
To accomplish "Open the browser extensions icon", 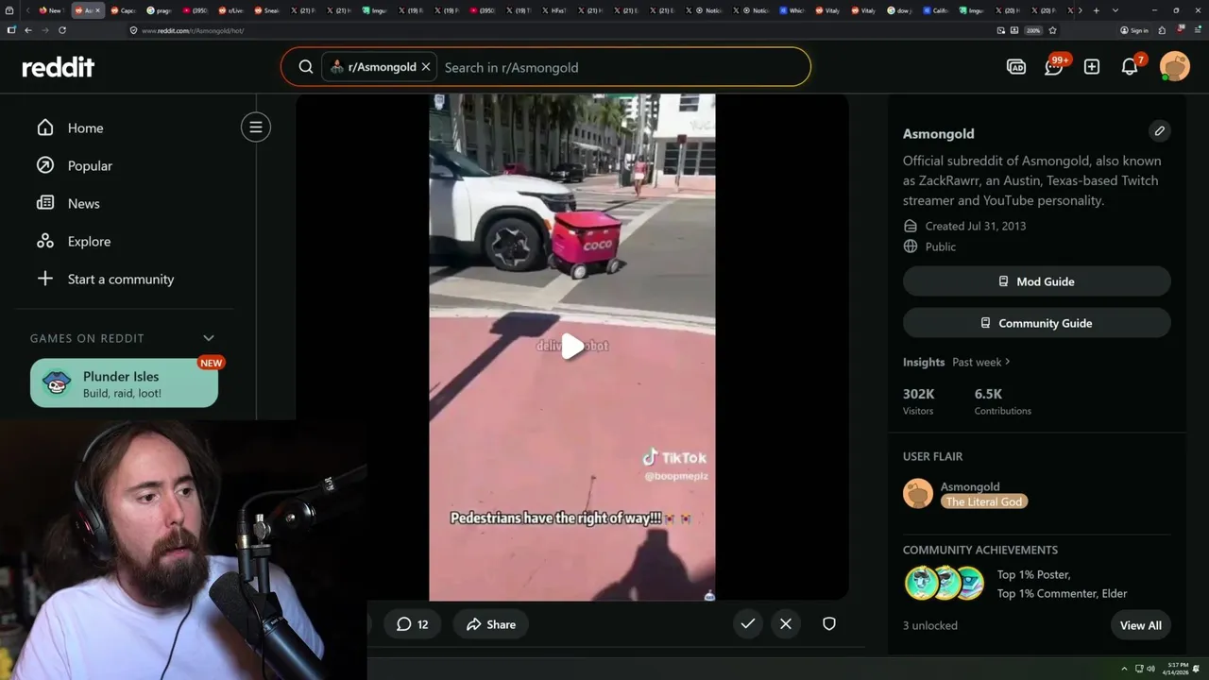I will click(x=1162, y=30).
